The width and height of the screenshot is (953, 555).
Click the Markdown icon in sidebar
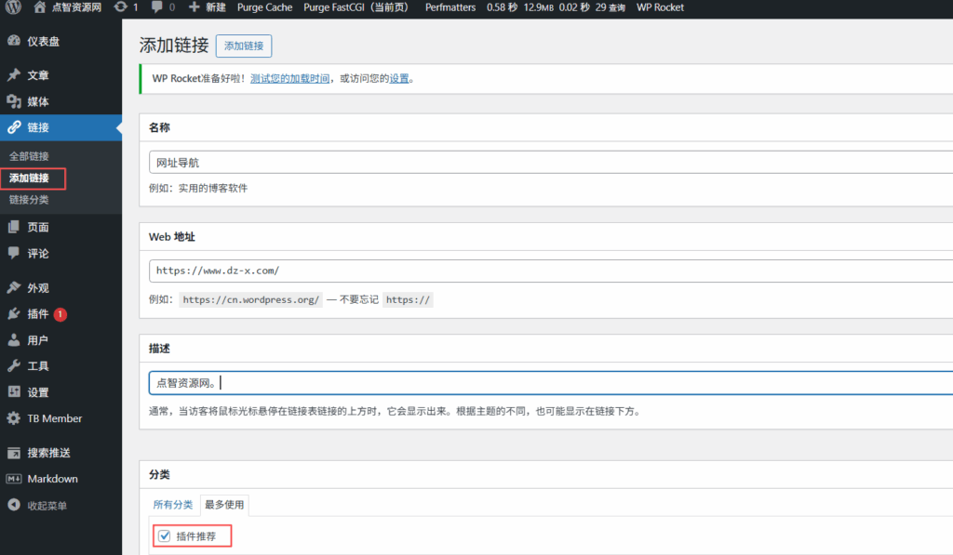pos(13,479)
